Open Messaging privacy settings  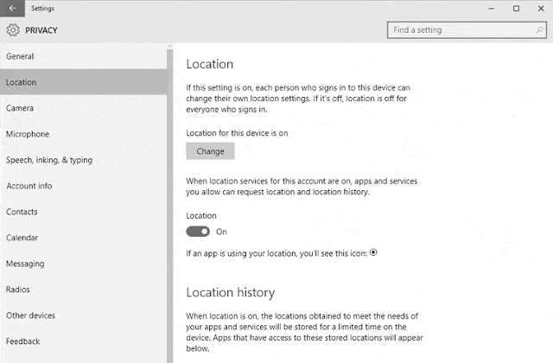click(83, 264)
